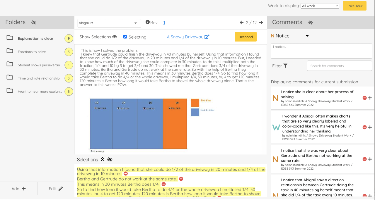Expand the Notice comment type dropdown

[307, 36]
